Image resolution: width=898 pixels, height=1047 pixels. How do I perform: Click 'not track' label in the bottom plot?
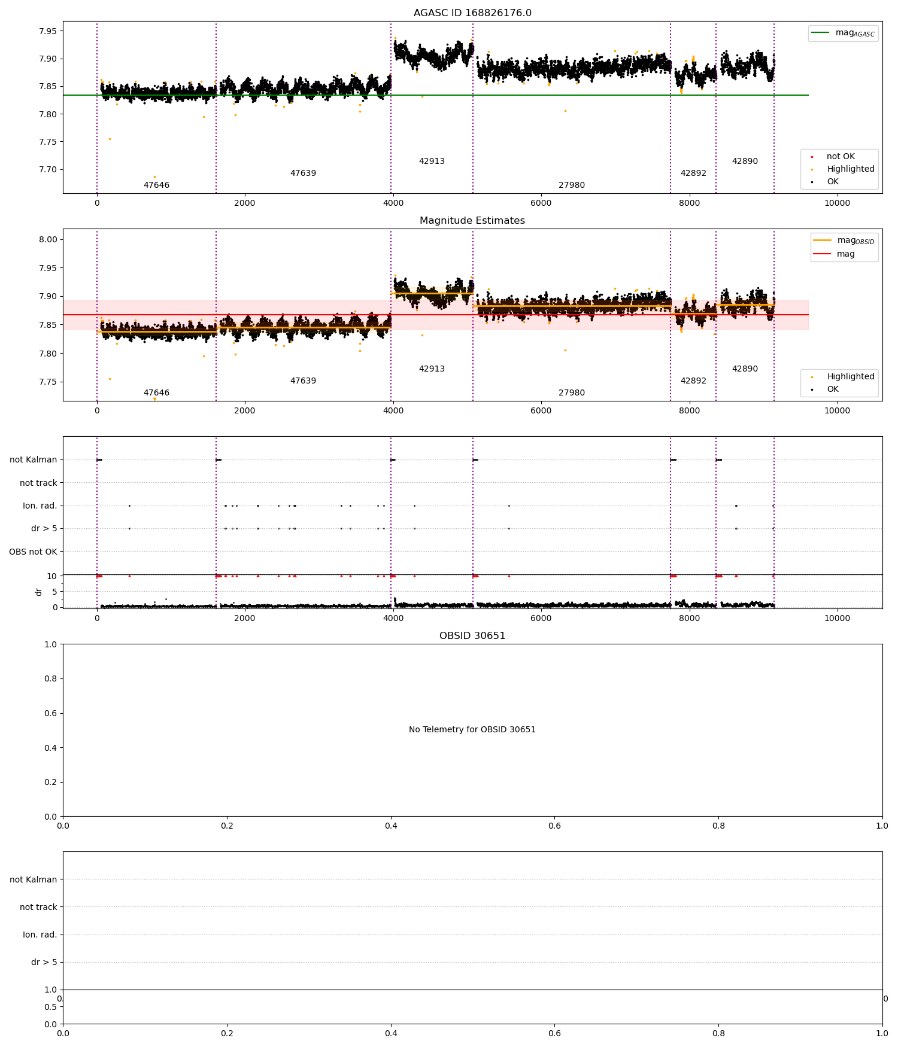[x=38, y=908]
